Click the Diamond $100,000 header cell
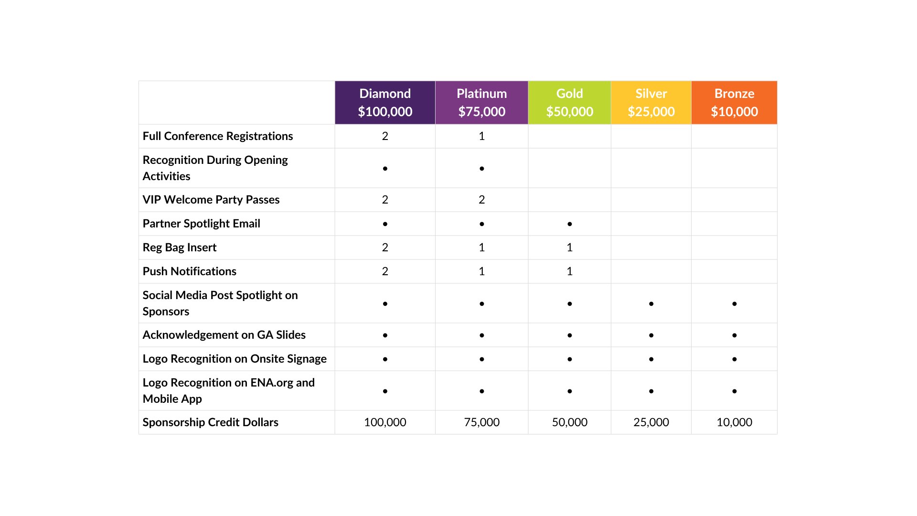 [385, 103]
